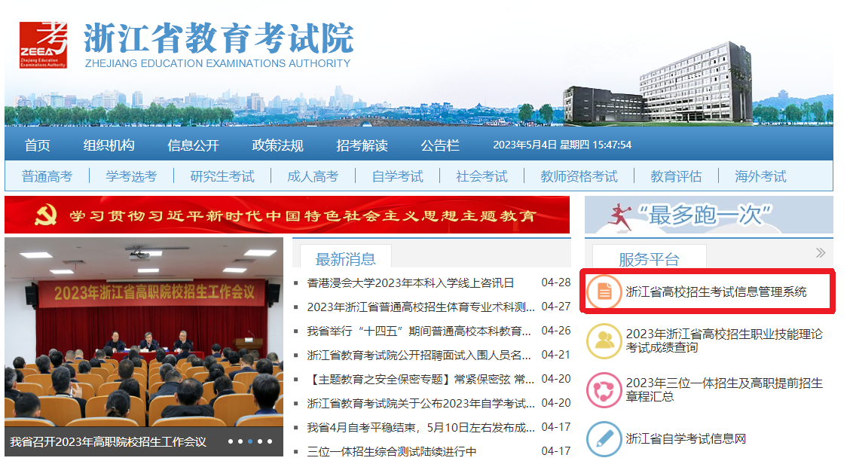Click the blue pencil icon for 浙江省自学考试信息网

[604, 438]
